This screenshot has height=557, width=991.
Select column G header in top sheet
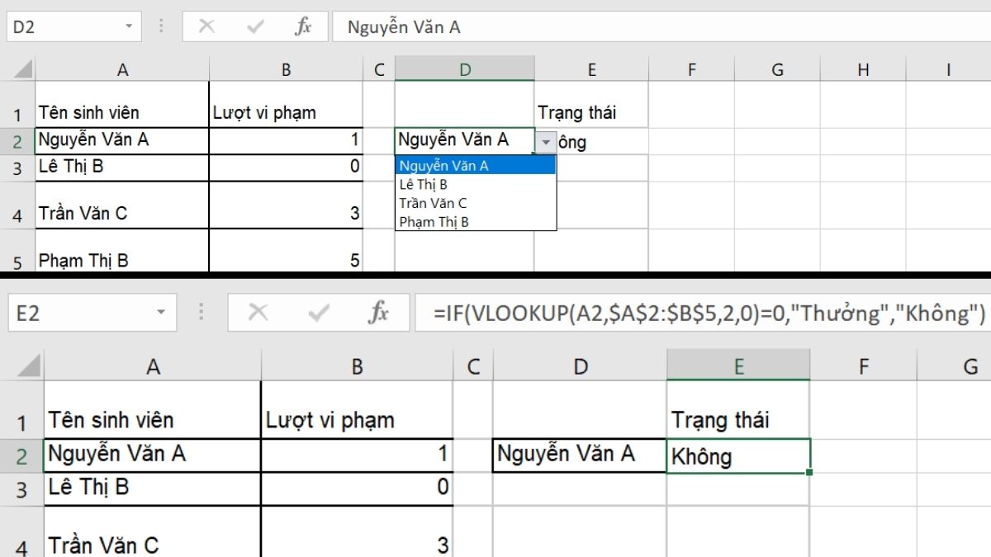(x=777, y=69)
